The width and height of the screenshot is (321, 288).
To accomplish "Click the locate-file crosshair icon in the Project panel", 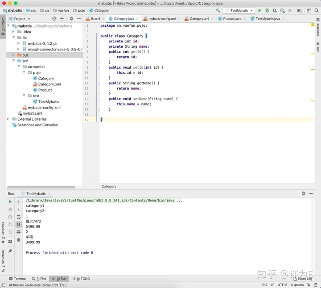I will (54, 19).
